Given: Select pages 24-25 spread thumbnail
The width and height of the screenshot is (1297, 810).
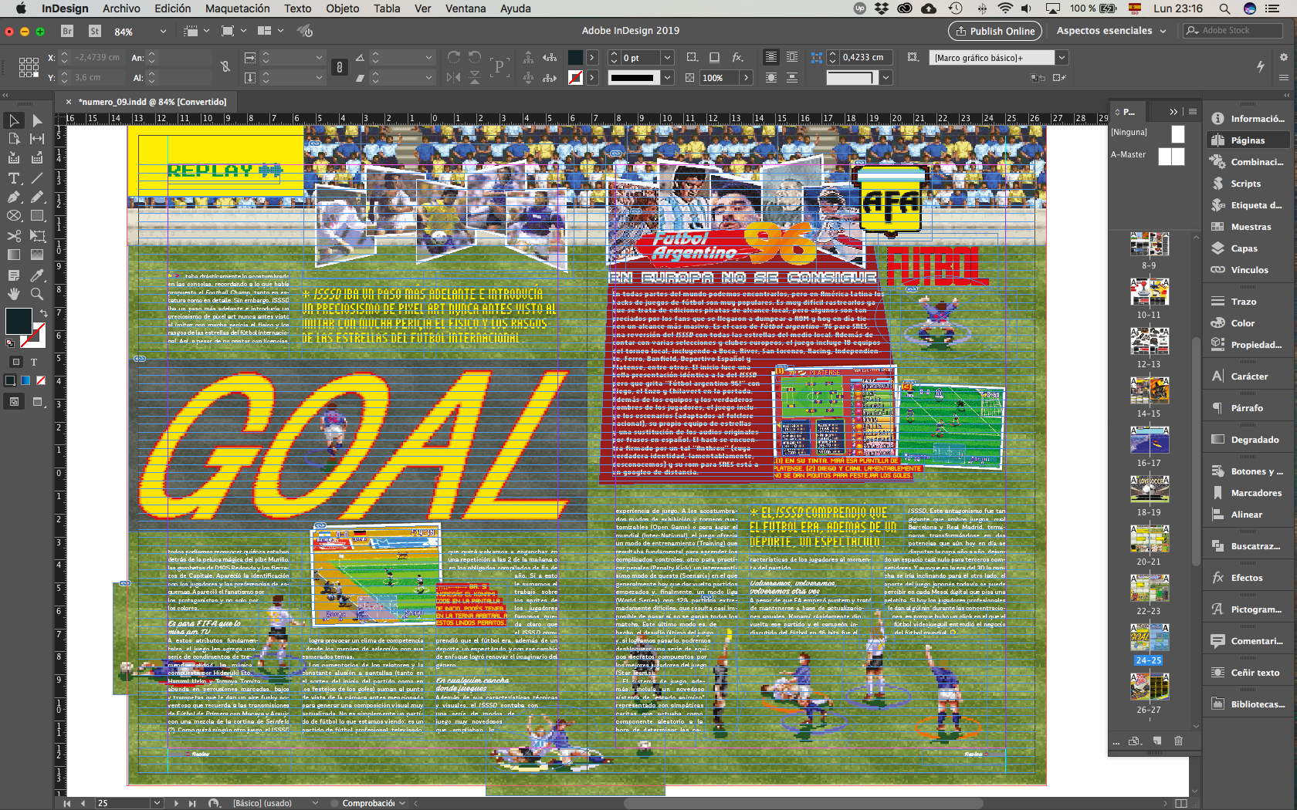Looking at the screenshot, I should point(1150,638).
